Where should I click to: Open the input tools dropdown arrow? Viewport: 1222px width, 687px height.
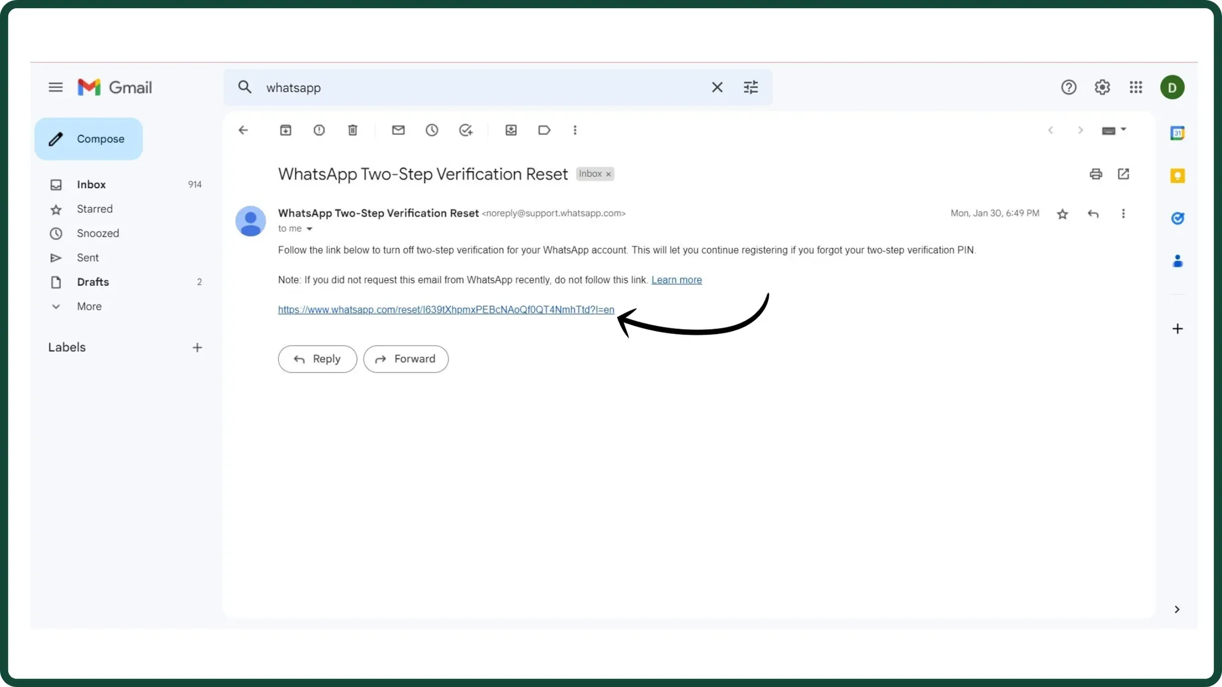(1124, 130)
